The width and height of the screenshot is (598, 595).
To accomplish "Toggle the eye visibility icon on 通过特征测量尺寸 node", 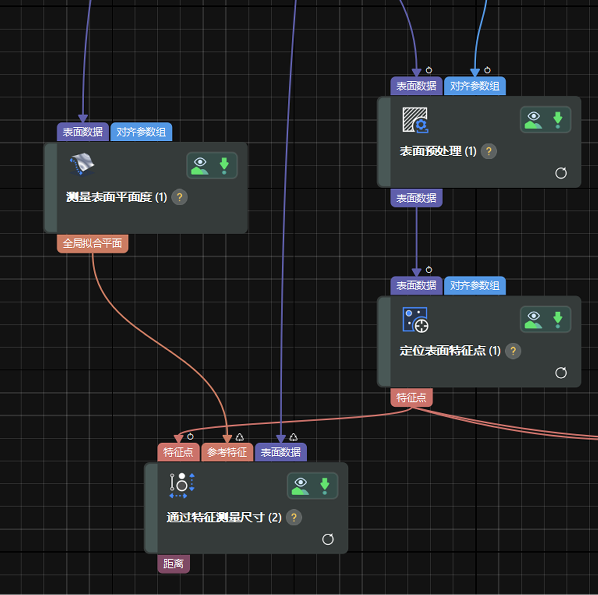I will (x=300, y=486).
